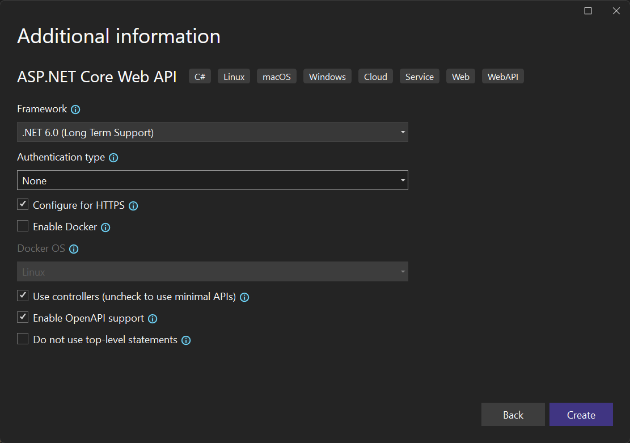Click the Use controllers info icon
630x443 pixels.
click(244, 297)
